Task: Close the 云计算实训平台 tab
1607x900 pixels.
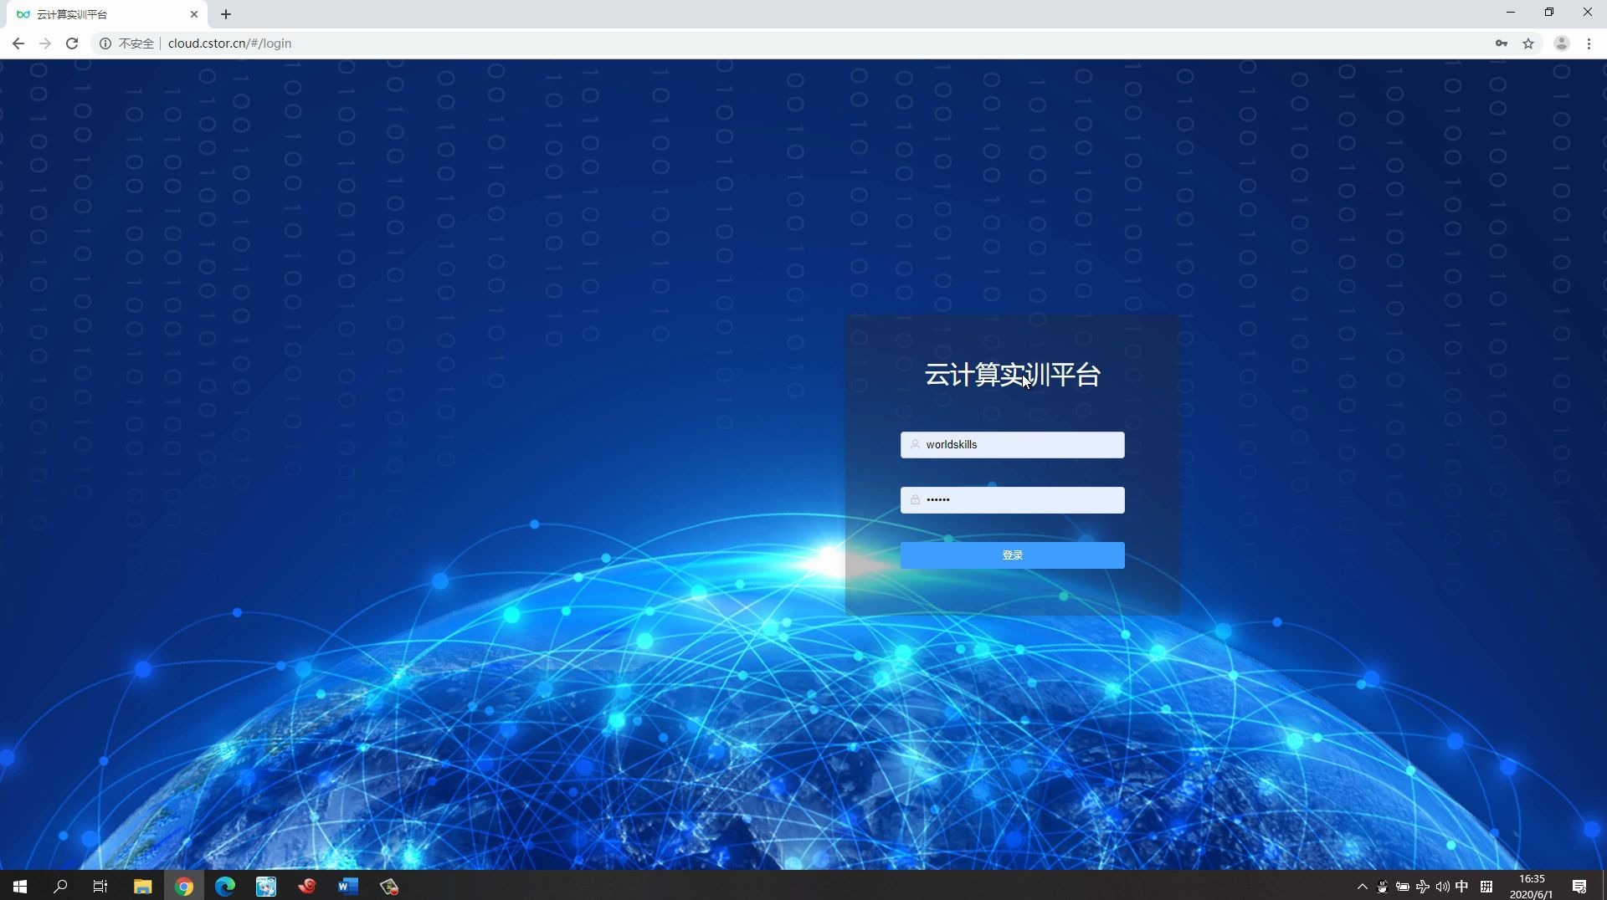Action: (194, 14)
